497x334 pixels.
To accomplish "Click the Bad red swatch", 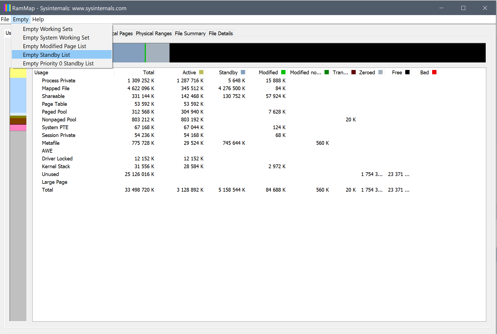I will (434, 72).
